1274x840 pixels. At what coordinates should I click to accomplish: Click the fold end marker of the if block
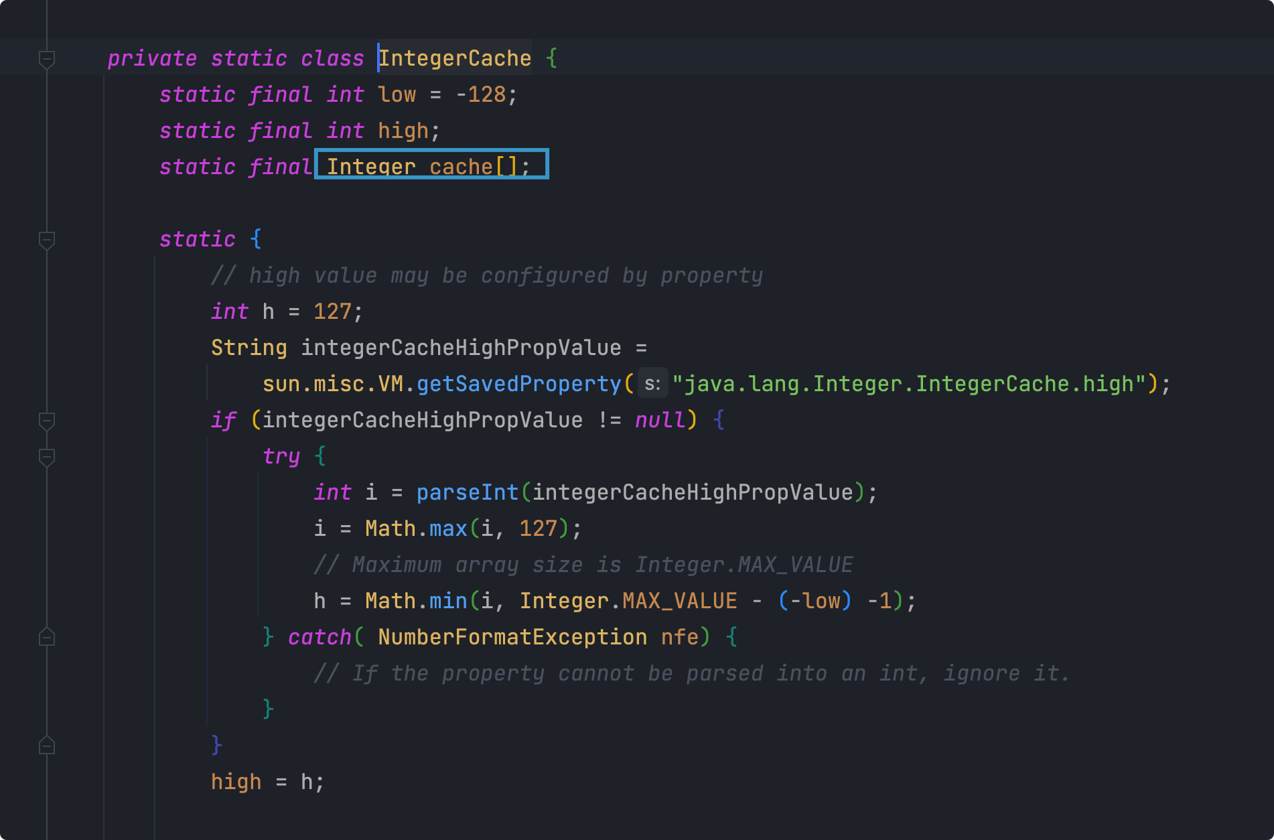47,746
